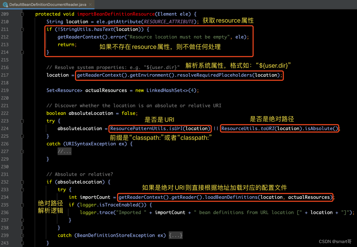Collapse the logger.isTraceEnabled block at line 235
This screenshot has width=357, height=247.
(x=22, y=205)
